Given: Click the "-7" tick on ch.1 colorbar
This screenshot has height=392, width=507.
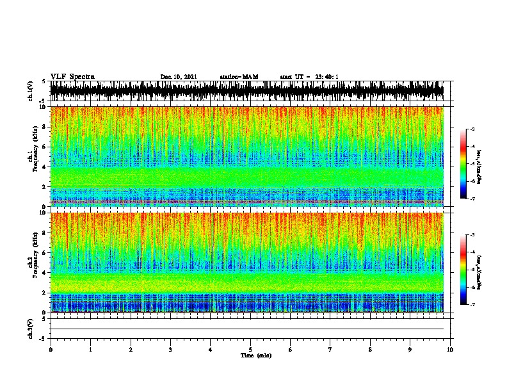Looking at the screenshot, I should tap(472, 199).
